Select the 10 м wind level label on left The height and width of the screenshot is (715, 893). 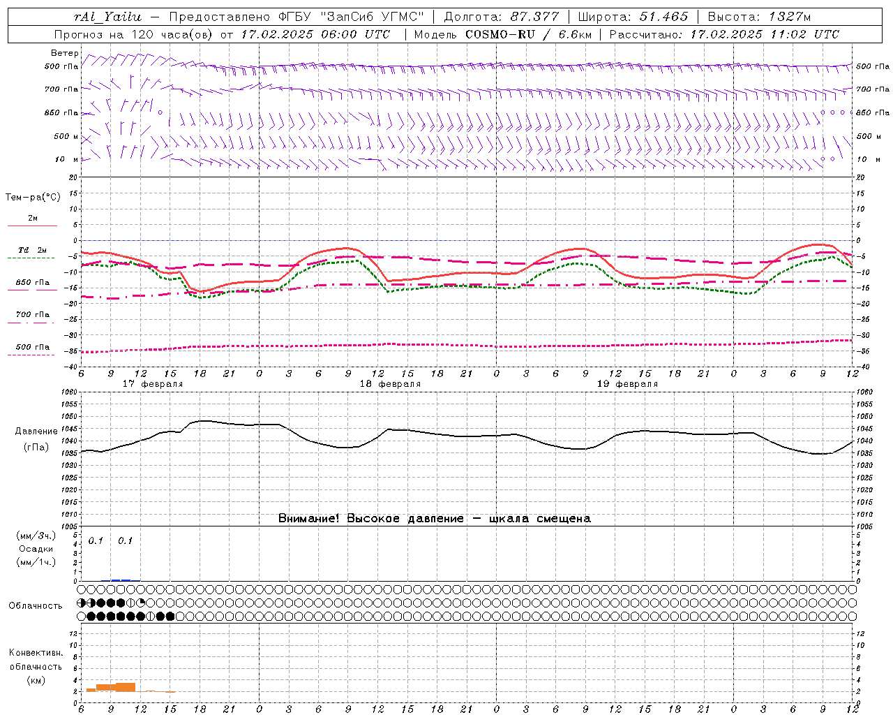(67, 159)
